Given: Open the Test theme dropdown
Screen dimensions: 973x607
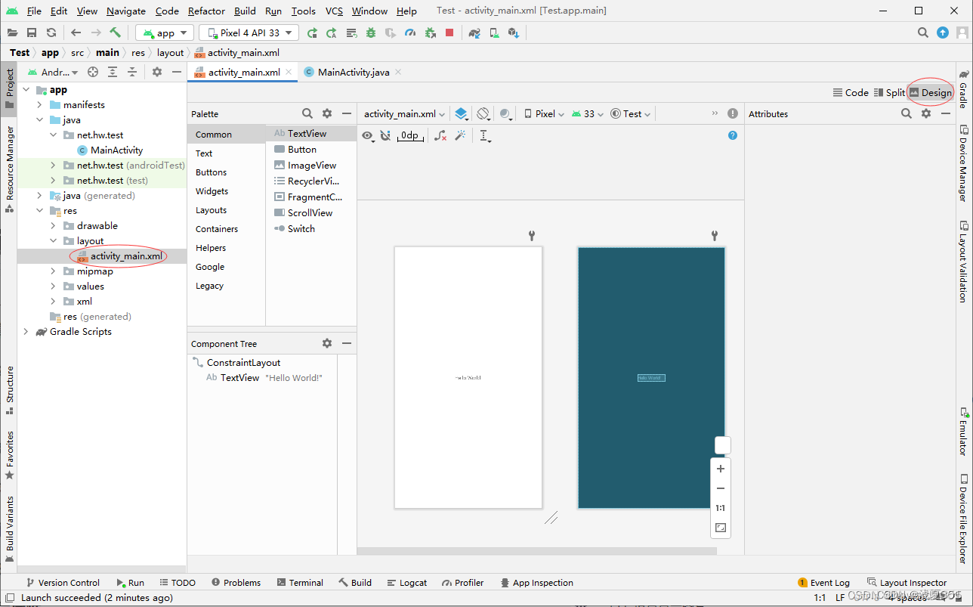Looking at the screenshot, I should [x=631, y=113].
